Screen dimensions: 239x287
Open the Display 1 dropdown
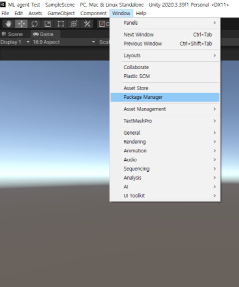point(15,42)
